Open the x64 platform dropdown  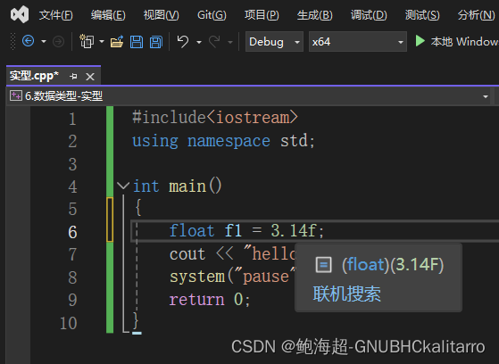click(358, 41)
